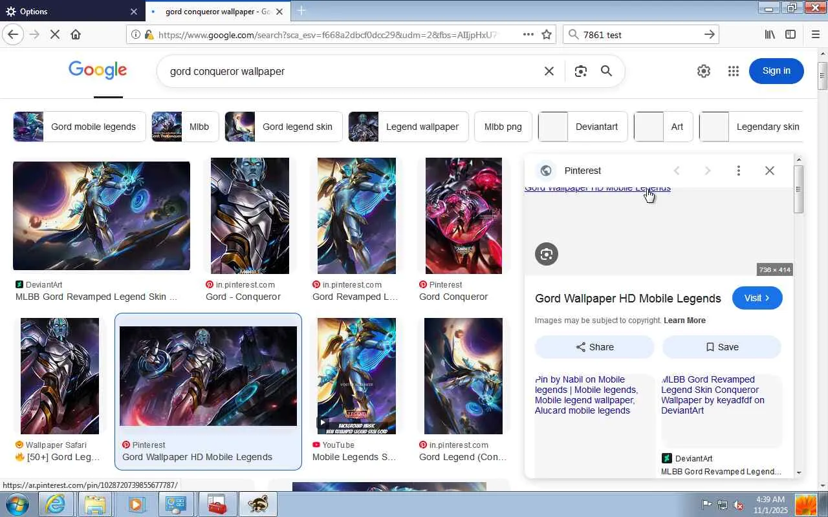
Task: Launch Internet Explorer from the taskbar
Action: (x=55, y=504)
